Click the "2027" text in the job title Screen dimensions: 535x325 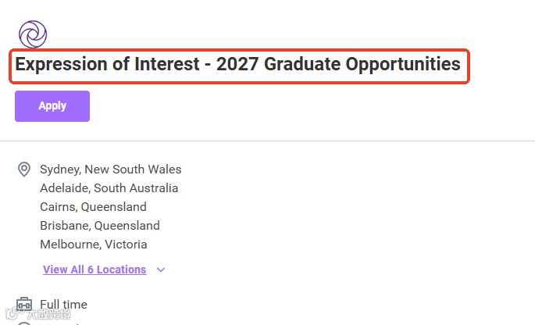click(237, 64)
